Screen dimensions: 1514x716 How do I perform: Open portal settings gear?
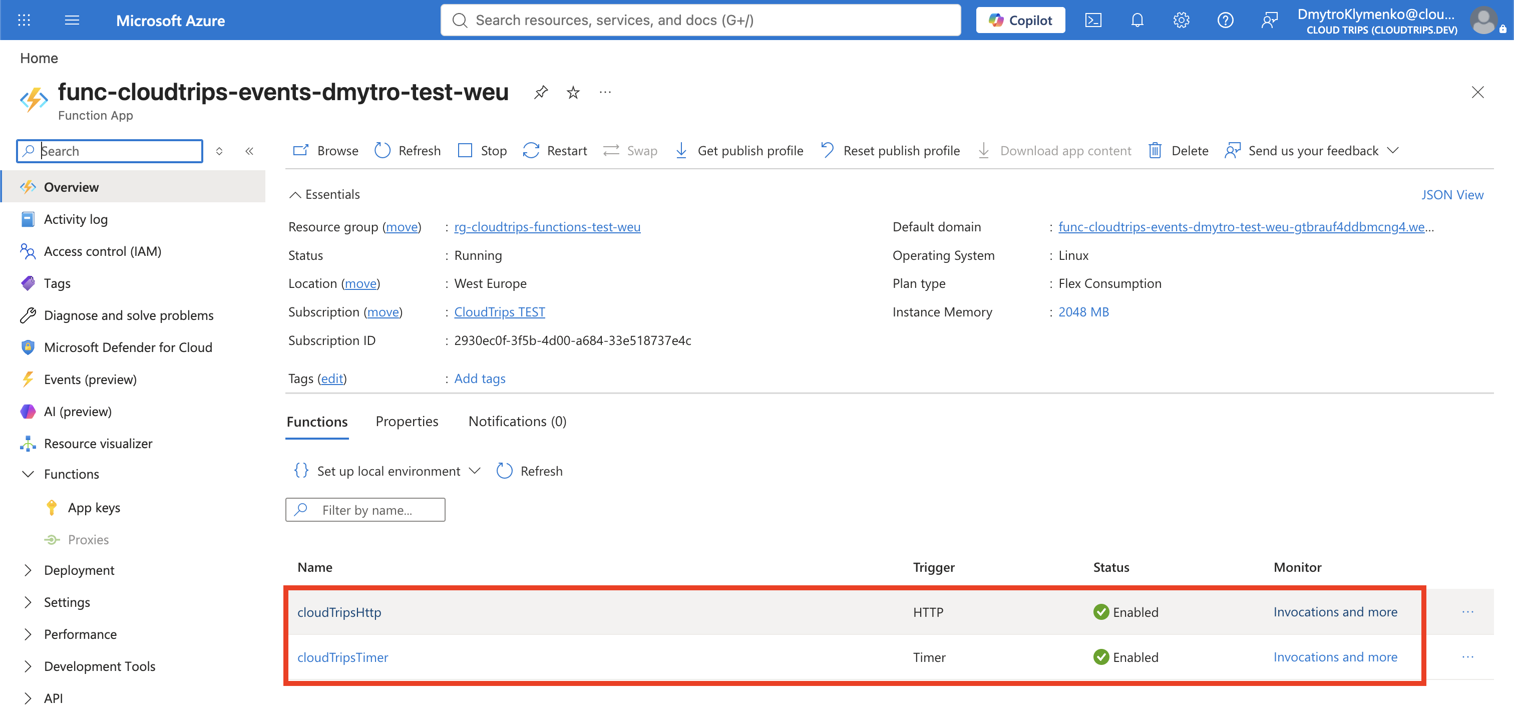point(1181,20)
